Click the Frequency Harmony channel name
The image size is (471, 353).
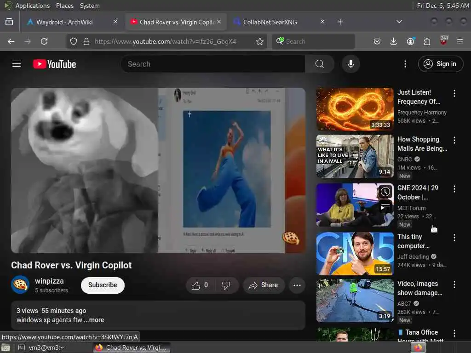422,113
